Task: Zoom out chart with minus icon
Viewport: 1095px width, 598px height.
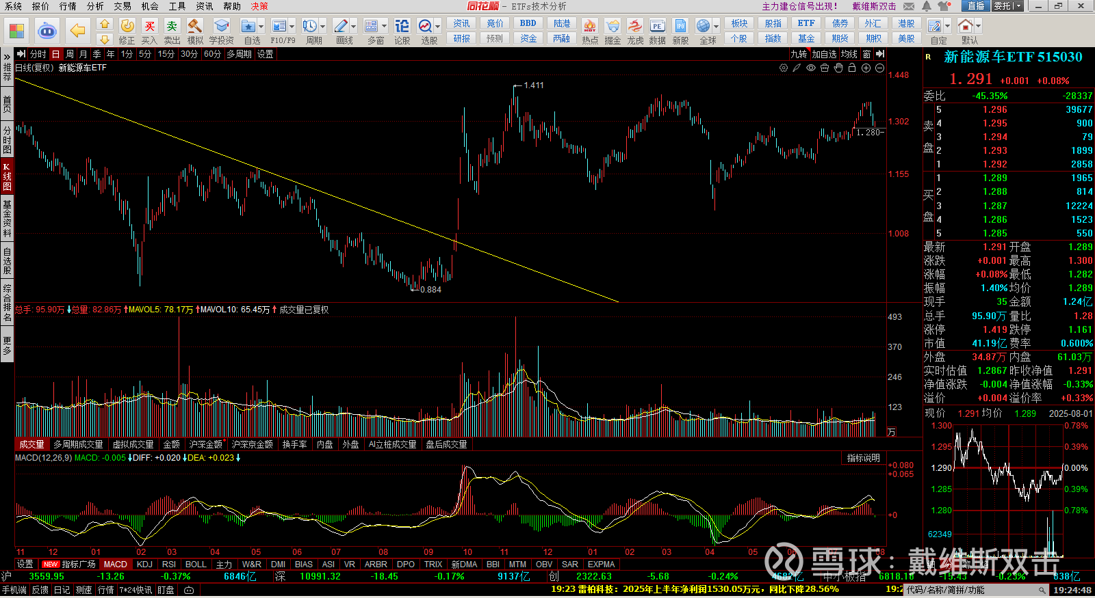Action: pyautogui.click(x=879, y=68)
